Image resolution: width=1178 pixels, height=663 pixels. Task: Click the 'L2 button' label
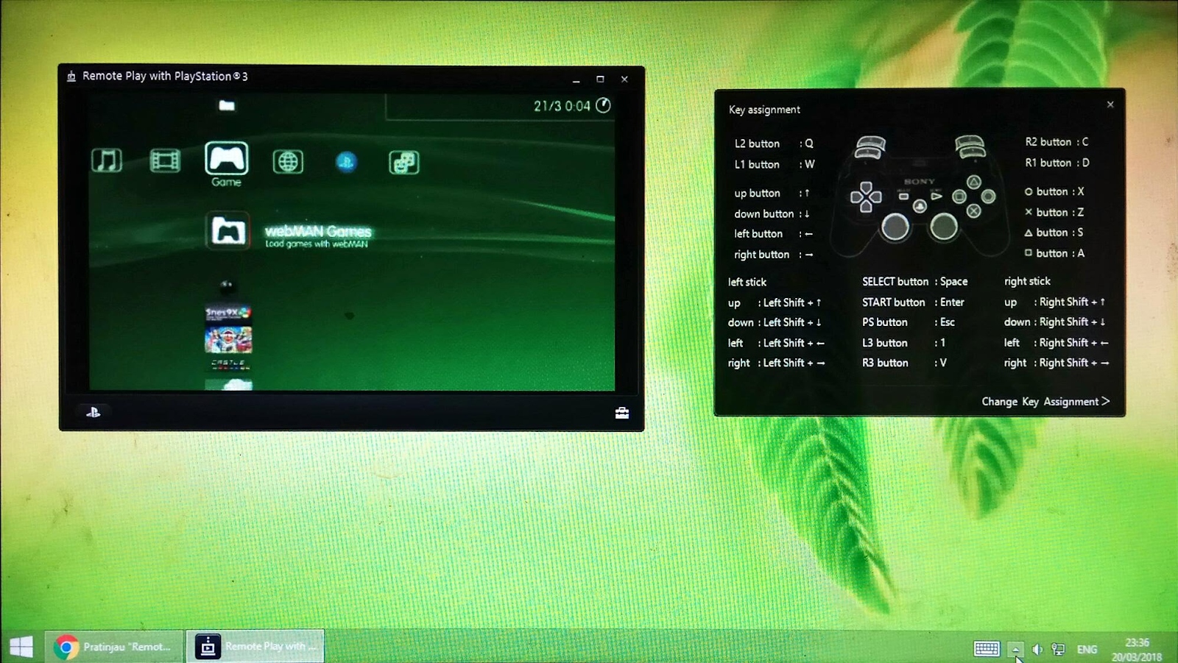point(757,143)
